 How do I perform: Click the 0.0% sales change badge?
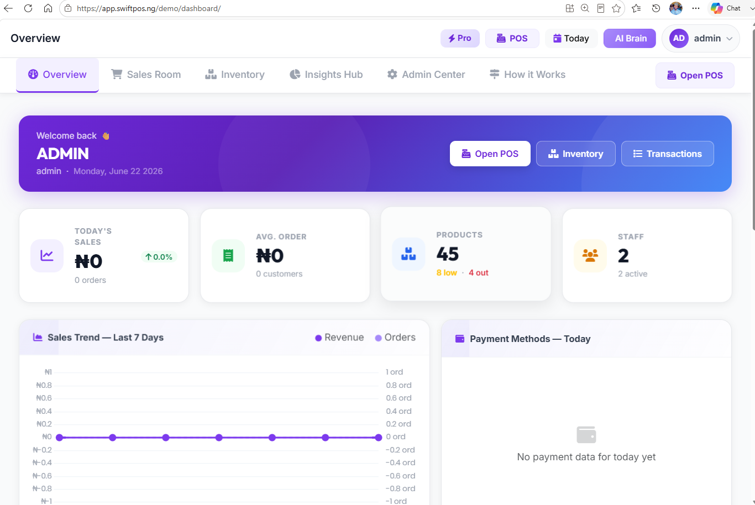click(x=159, y=257)
